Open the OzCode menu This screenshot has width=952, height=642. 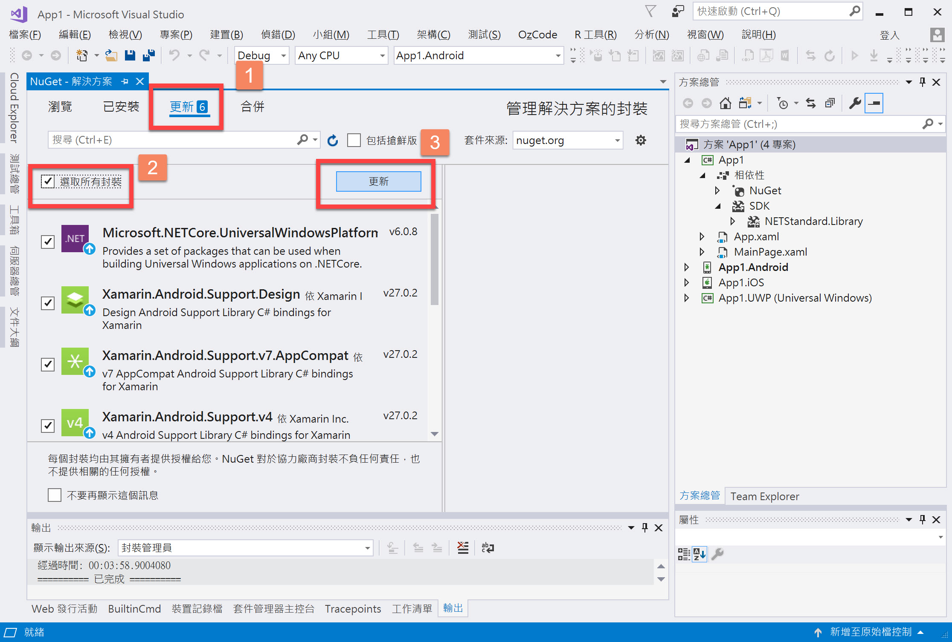[x=537, y=35]
